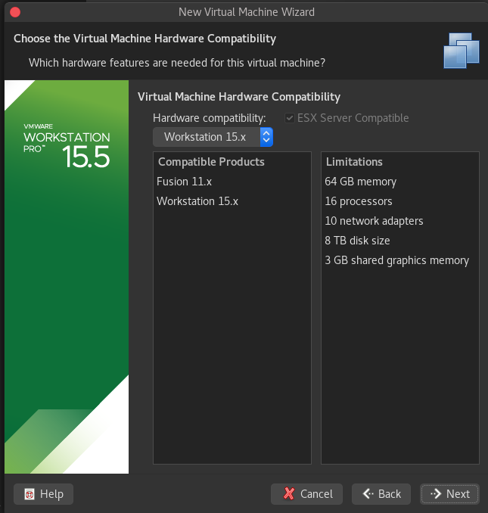488x513 pixels.
Task: Click the VMware Workstation Pro 15.5 banner
Action: [x=67, y=277]
